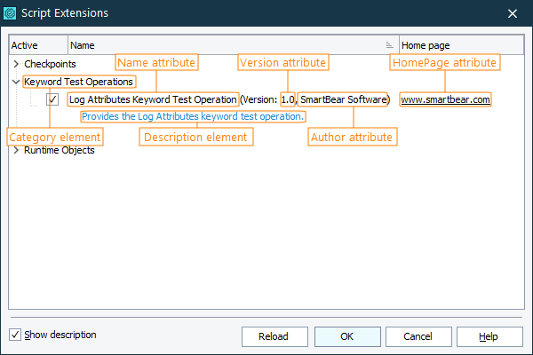The width and height of the screenshot is (533, 355).
Task: Select the Checkpoints tree item label
Action: [x=50, y=64]
